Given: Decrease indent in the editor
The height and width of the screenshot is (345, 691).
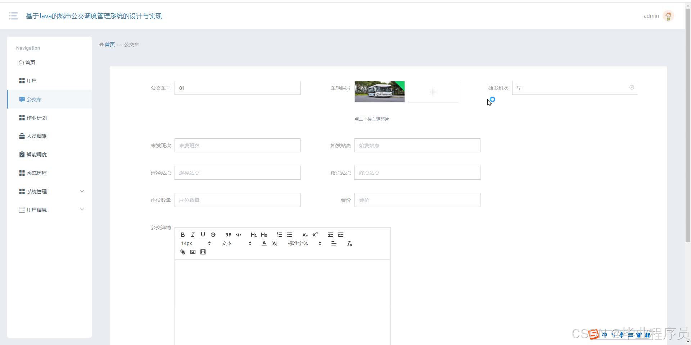Looking at the screenshot, I should point(330,235).
